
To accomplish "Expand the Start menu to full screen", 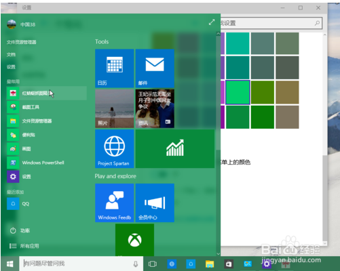I will click(x=212, y=22).
